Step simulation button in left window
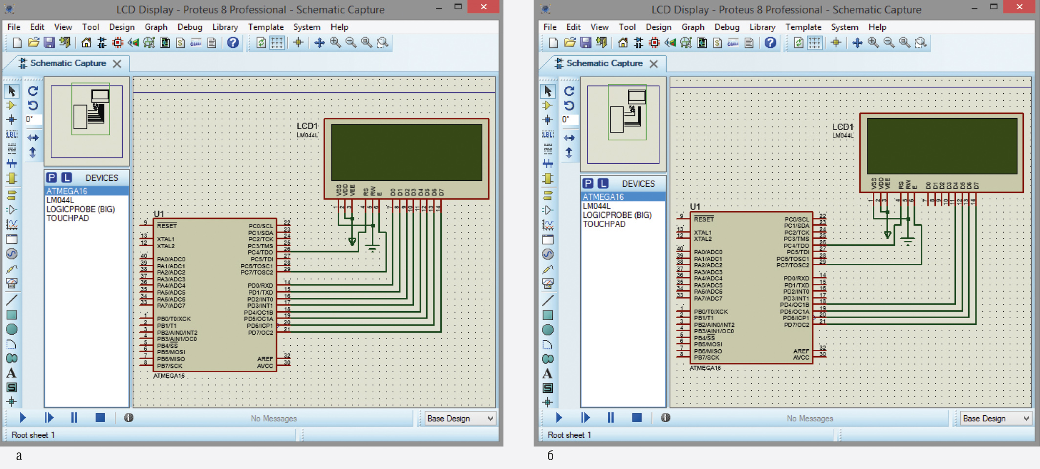 [x=49, y=418]
